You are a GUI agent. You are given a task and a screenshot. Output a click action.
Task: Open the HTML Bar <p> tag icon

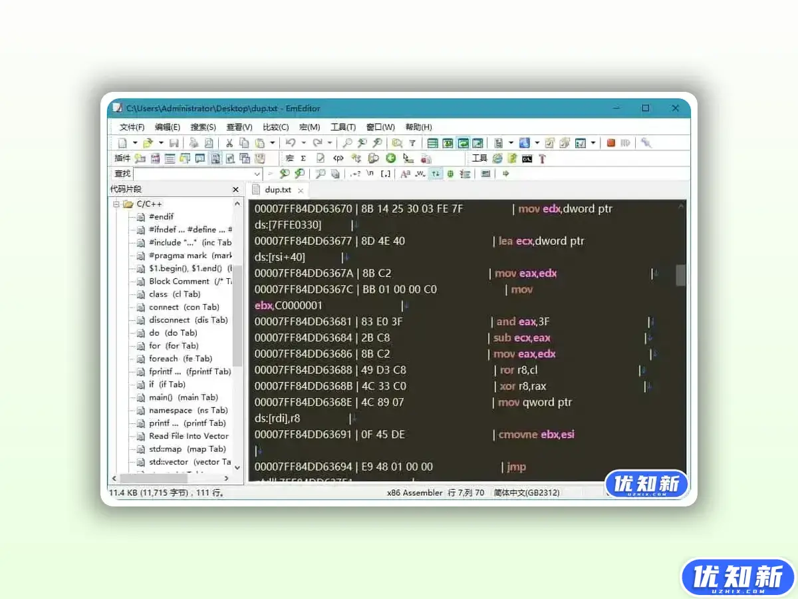pos(336,158)
